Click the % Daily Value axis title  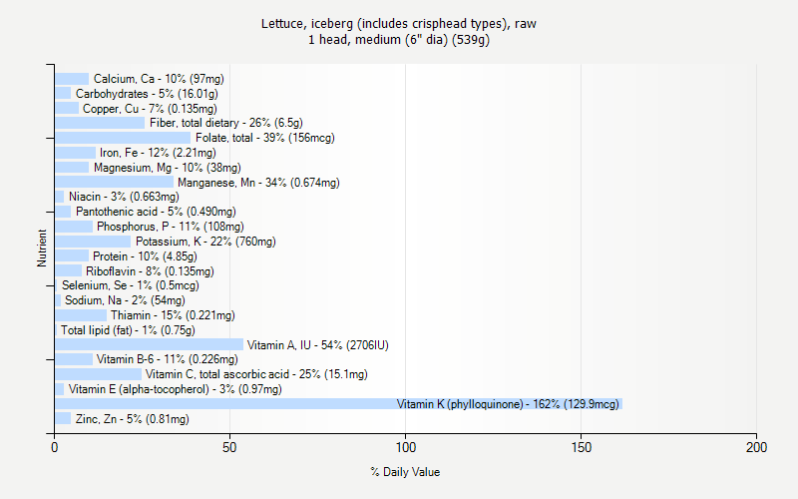[x=405, y=472]
